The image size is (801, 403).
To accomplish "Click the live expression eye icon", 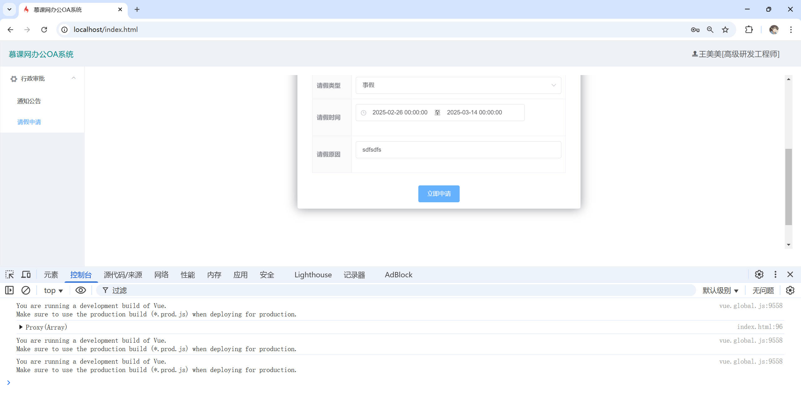I will tap(80, 290).
